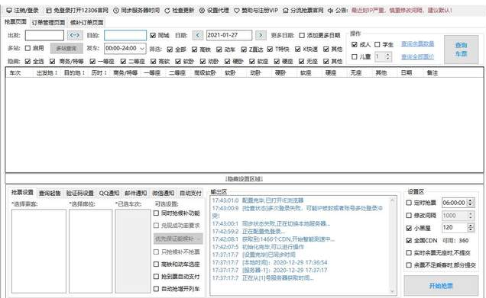Switch to the 候补订单页面 tab
Image resolution: width=486 pixels, height=298 pixels.
click(87, 22)
